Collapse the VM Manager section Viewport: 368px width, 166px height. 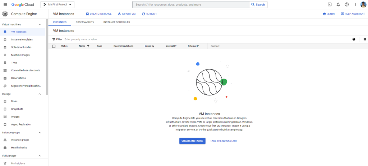[x=40, y=156]
